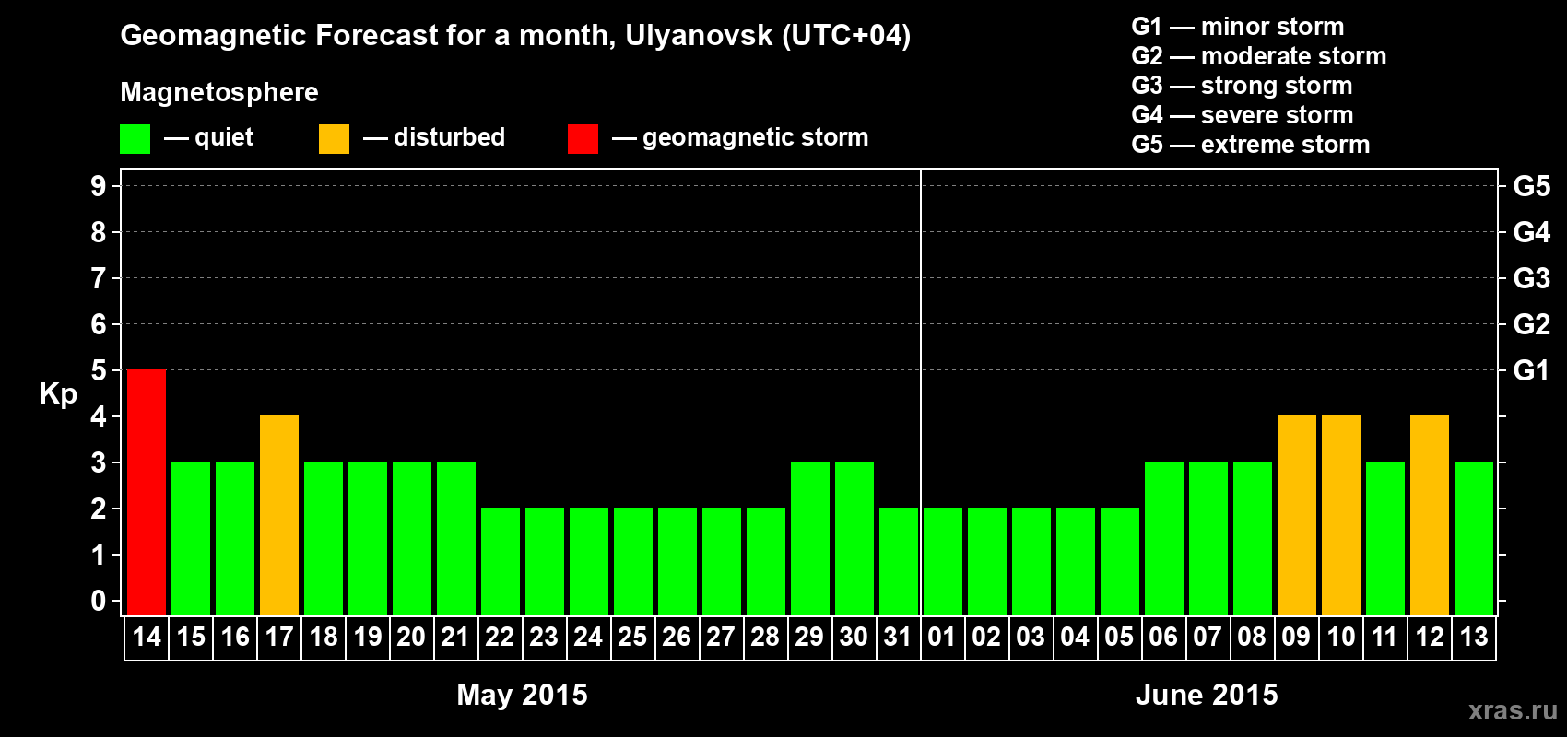Click the date label 14
Viewport: 1567px width, 737px height.
[x=147, y=637]
